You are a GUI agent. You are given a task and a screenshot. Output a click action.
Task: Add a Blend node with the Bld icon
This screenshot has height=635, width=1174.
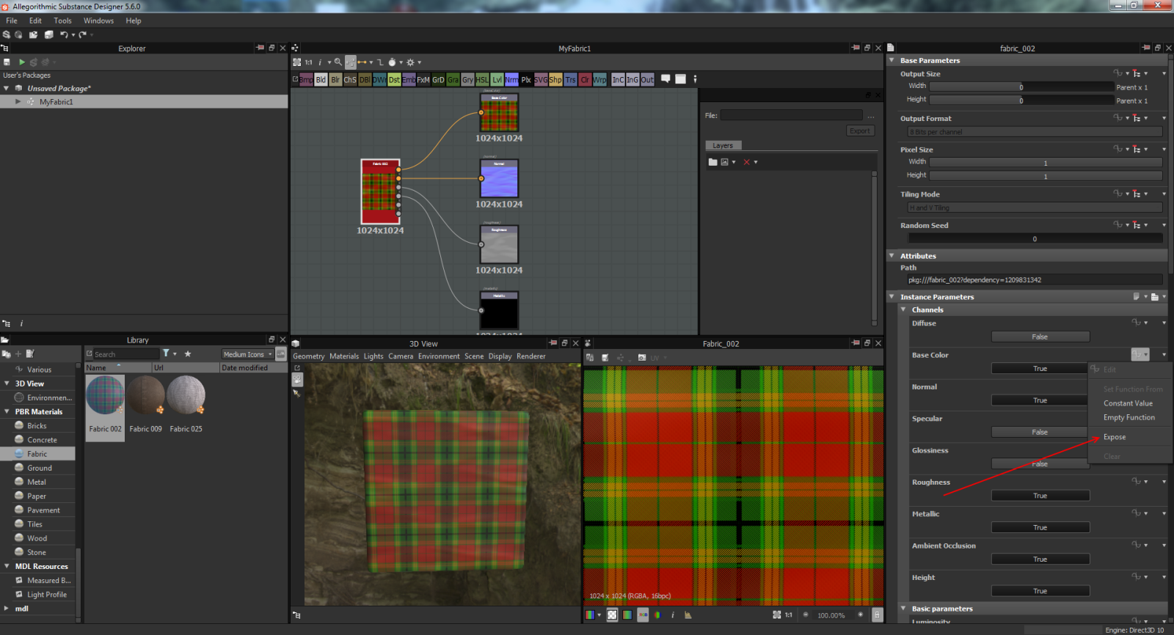[321, 79]
